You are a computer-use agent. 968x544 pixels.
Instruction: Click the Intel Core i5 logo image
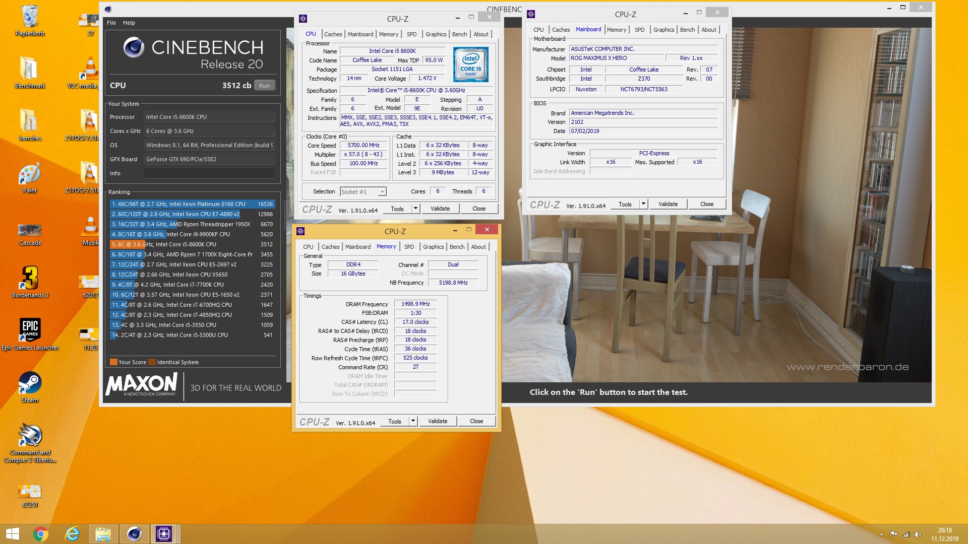470,64
